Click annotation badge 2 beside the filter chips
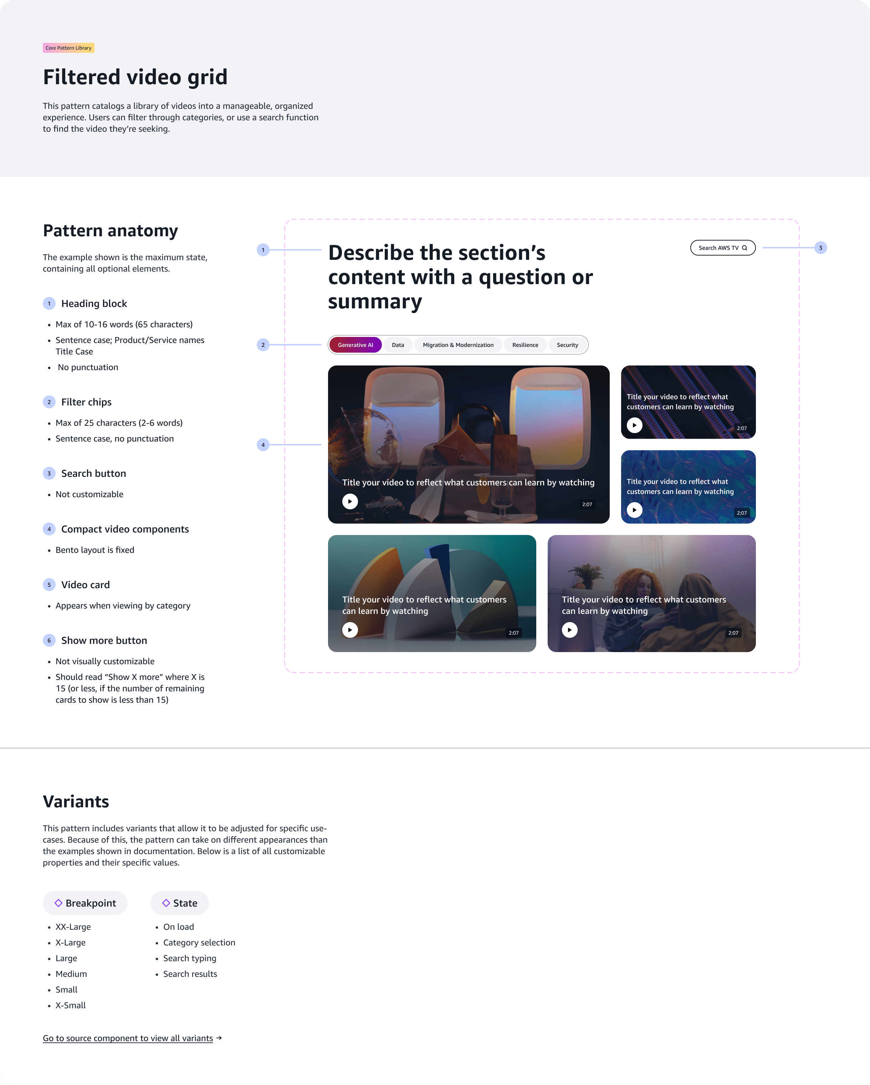The width and height of the screenshot is (870, 1085). [x=262, y=345]
